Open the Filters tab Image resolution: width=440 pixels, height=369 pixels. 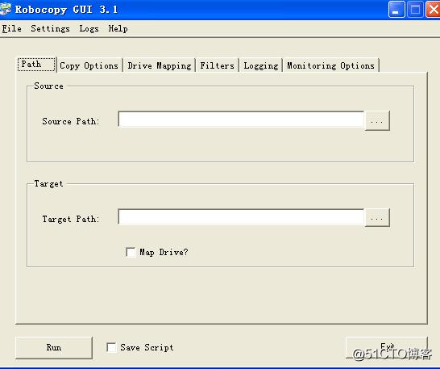[218, 65]
